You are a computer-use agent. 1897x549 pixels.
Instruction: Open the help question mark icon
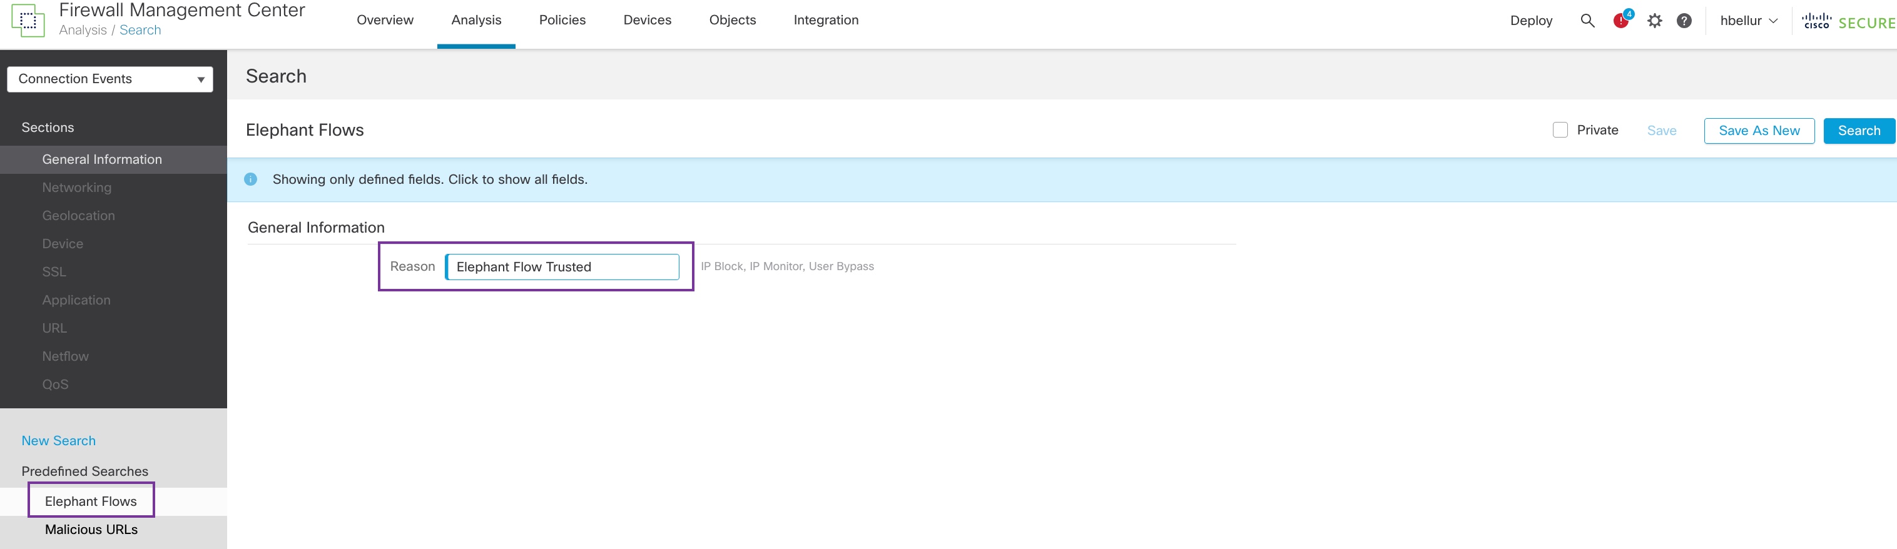[x=1684, y=21]
